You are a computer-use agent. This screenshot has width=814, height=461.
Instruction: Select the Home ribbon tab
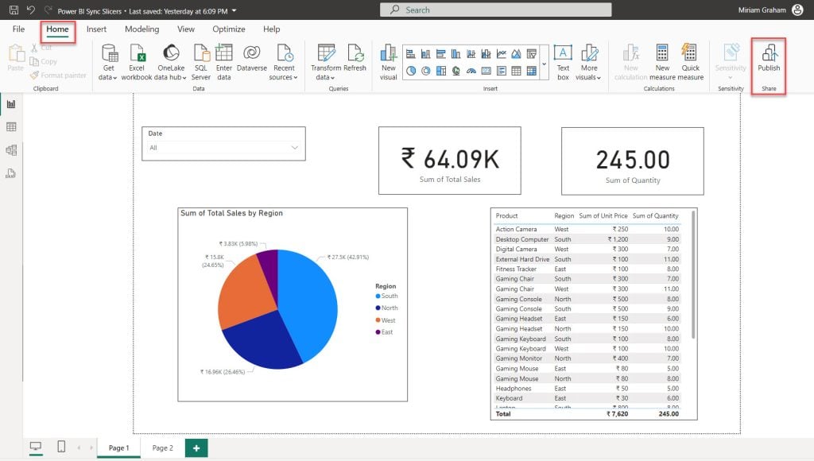coord(57,29)
